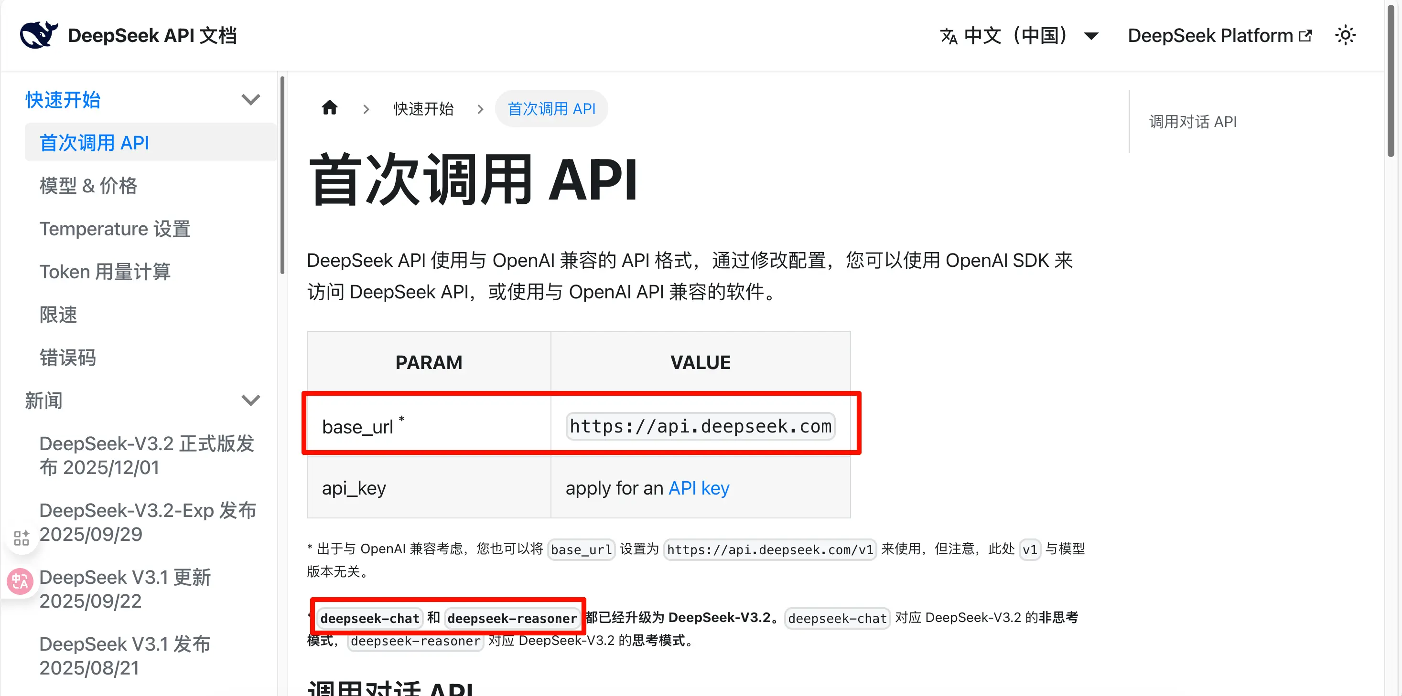Click 快速开始 breadcrumb item
The image size is (1402, 696).
(x=423, y=109)
